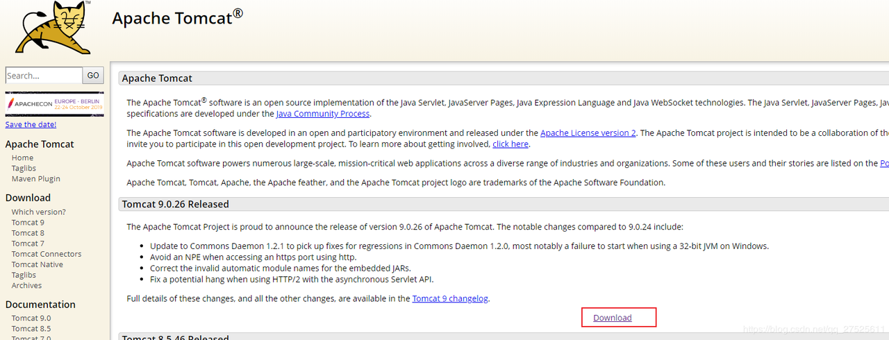Image resolution: width=889 pixels, height=340 pixels.
Task: Click the ApacheCon Europe Berlin banner
Action: pyautogui.click(x=54, y=104)
